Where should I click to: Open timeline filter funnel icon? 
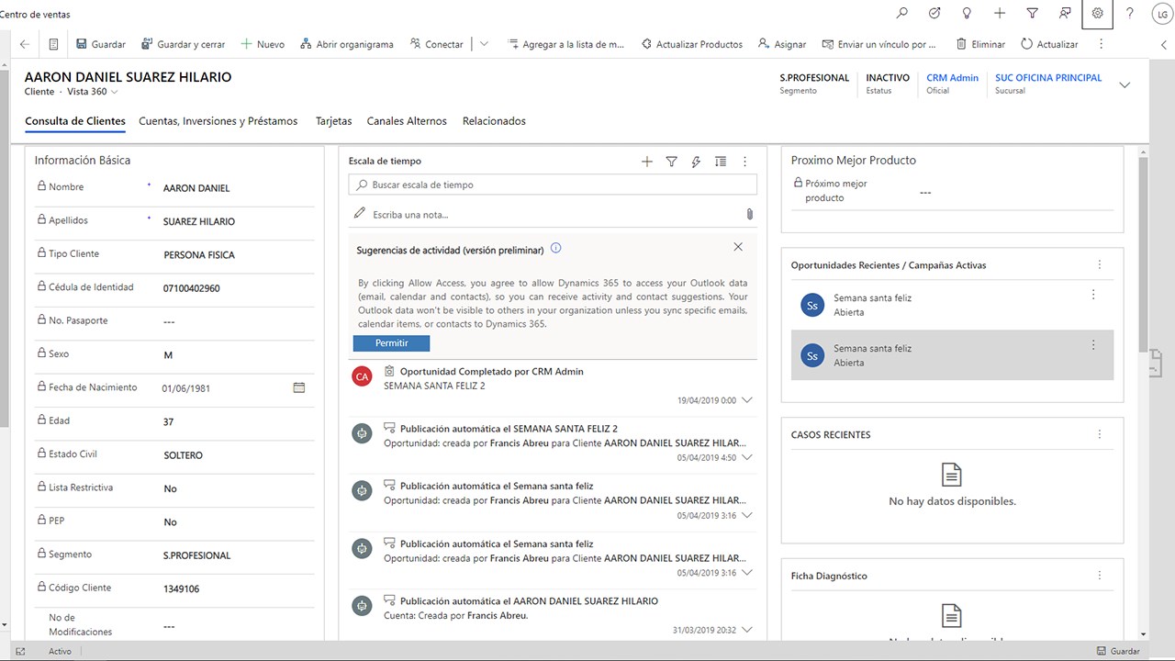tap(671, 162)
